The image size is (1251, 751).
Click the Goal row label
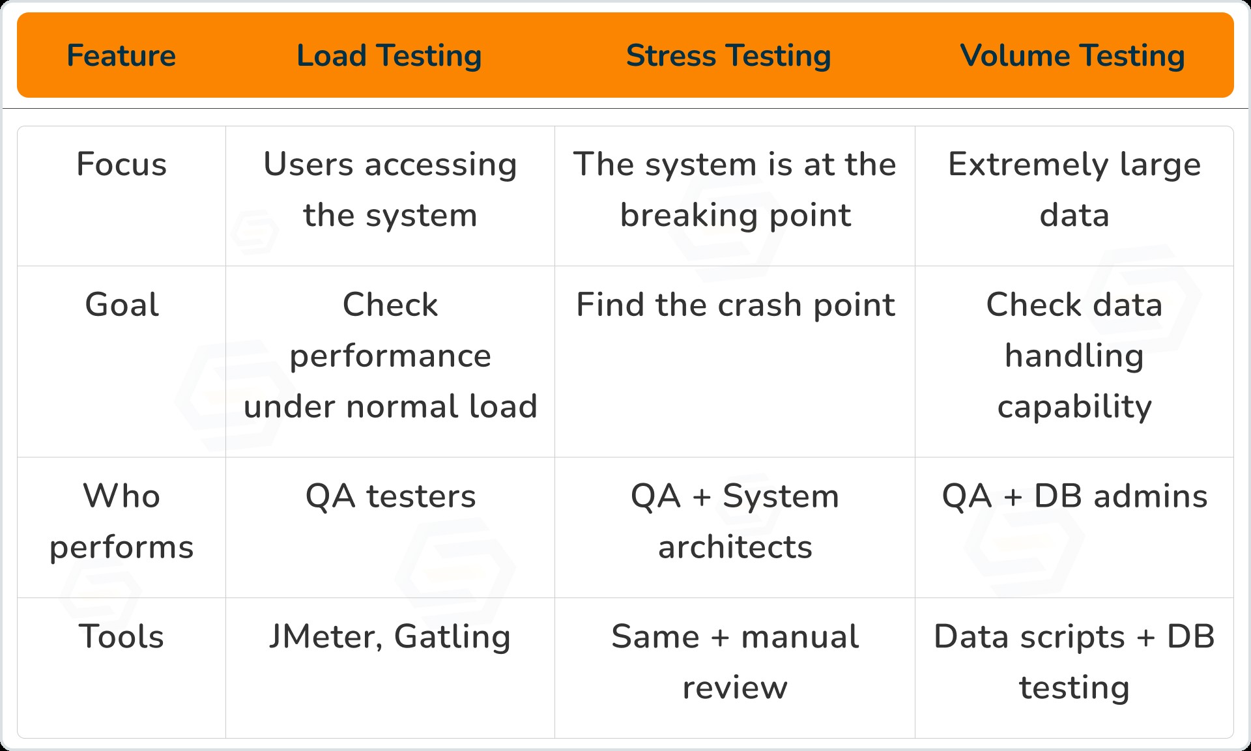(122, 305)
